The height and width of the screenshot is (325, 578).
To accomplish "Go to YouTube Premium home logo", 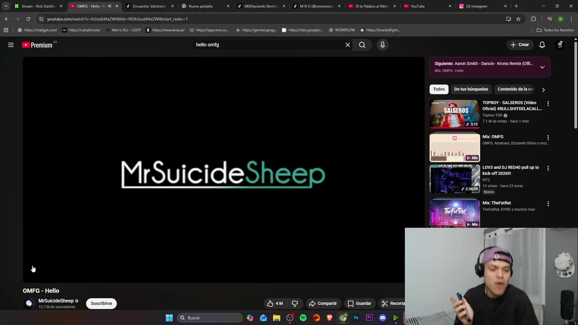I will click(37, 45).
